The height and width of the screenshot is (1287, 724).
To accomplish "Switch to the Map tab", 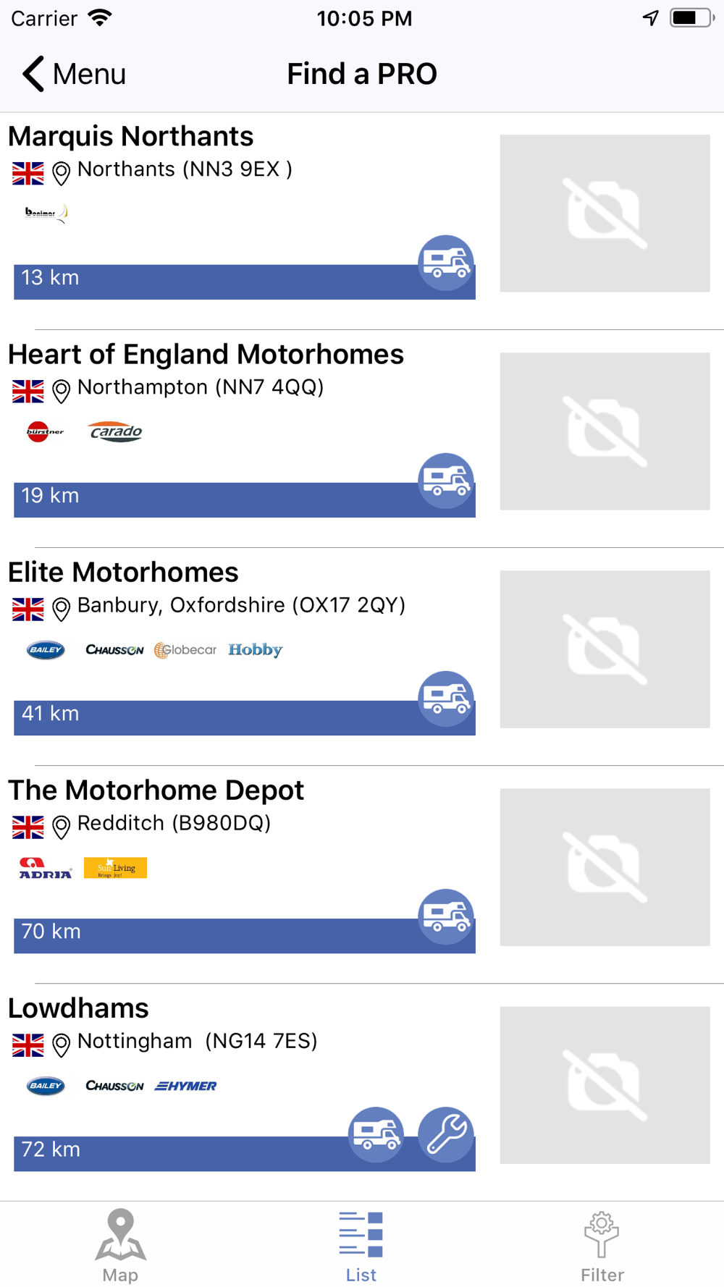I will point(120,1245).
